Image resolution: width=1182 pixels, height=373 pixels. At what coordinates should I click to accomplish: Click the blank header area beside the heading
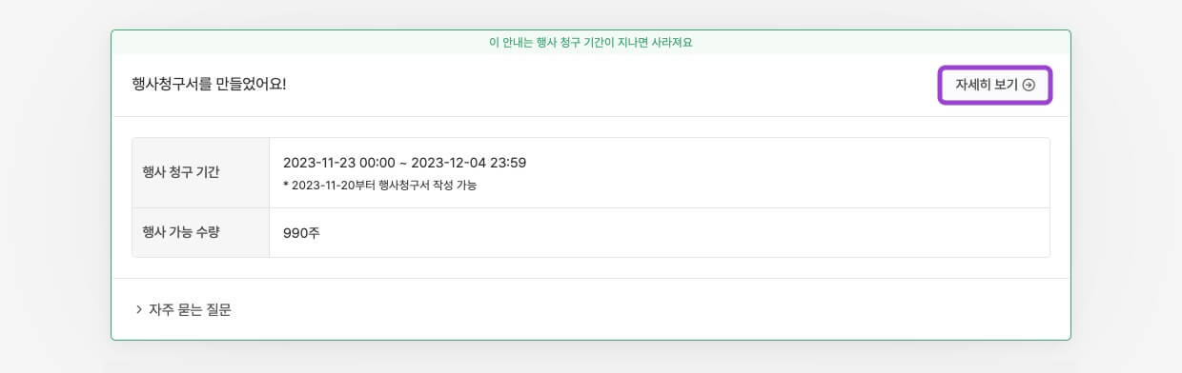(x=610, y=84)
